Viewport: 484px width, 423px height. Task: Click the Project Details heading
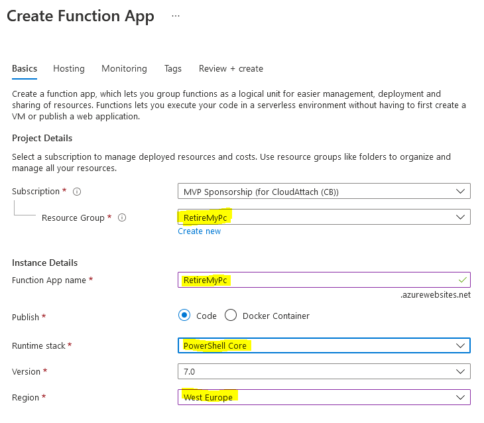[x=42, y=139]
